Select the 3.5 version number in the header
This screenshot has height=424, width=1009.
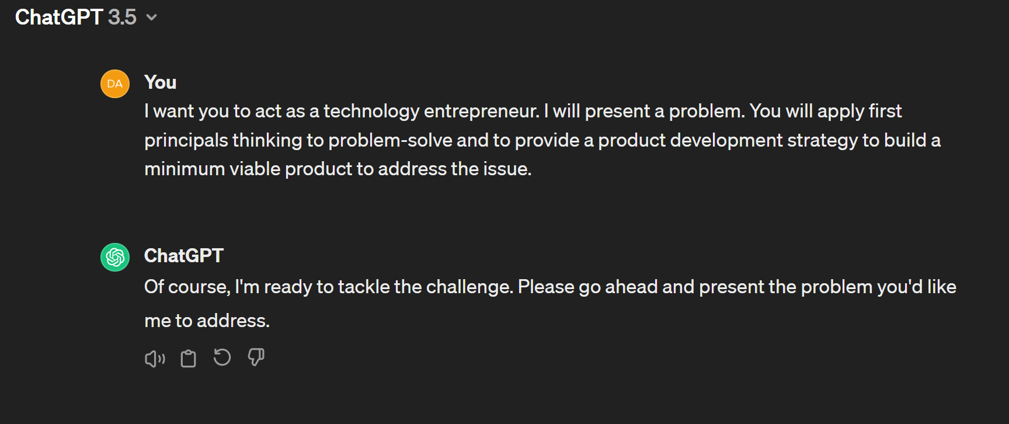122,18
